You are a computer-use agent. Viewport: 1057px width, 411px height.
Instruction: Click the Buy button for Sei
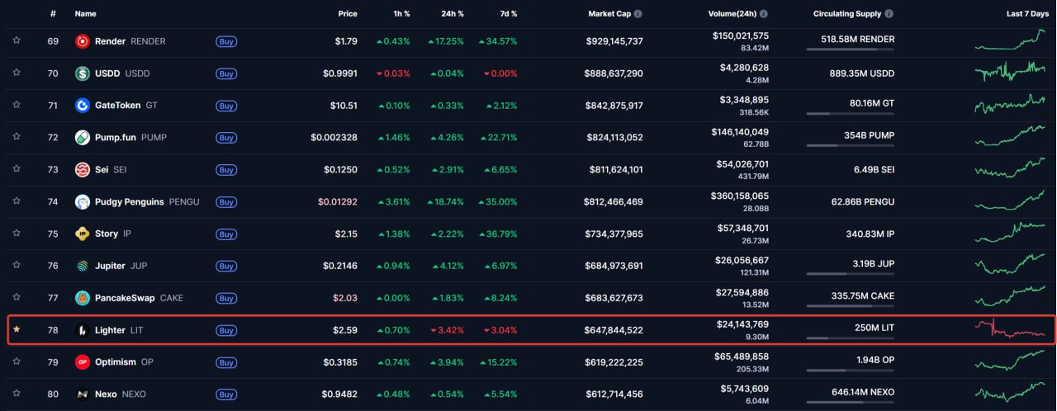(x=226, y=170)
